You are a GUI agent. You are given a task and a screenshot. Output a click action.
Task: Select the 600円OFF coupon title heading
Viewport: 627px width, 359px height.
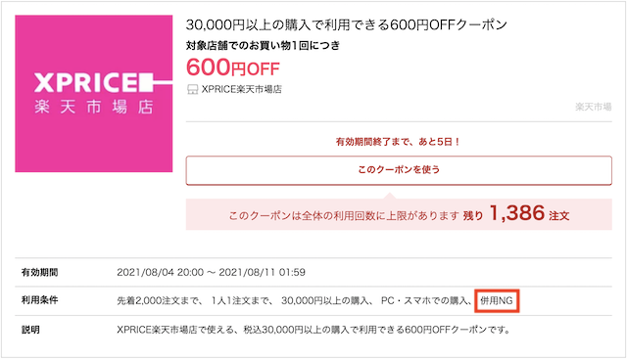point(346,24)
